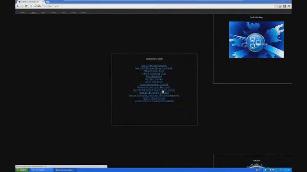Open the Check Your RBLs link
This screenshot has width=307, height=172.
click(x=154, y=82)
